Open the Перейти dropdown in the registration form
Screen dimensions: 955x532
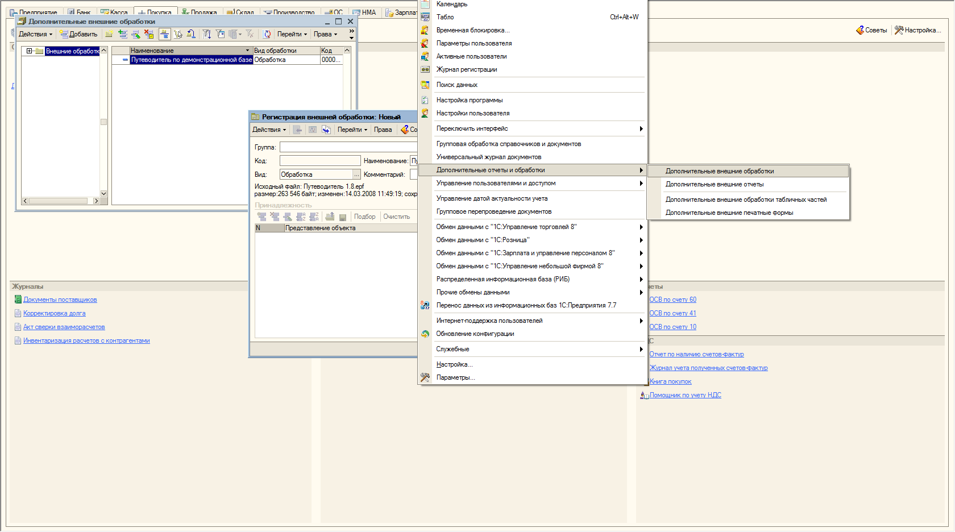(352, 130)
